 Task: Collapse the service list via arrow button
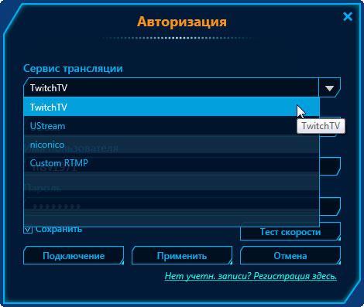(330, 88)
